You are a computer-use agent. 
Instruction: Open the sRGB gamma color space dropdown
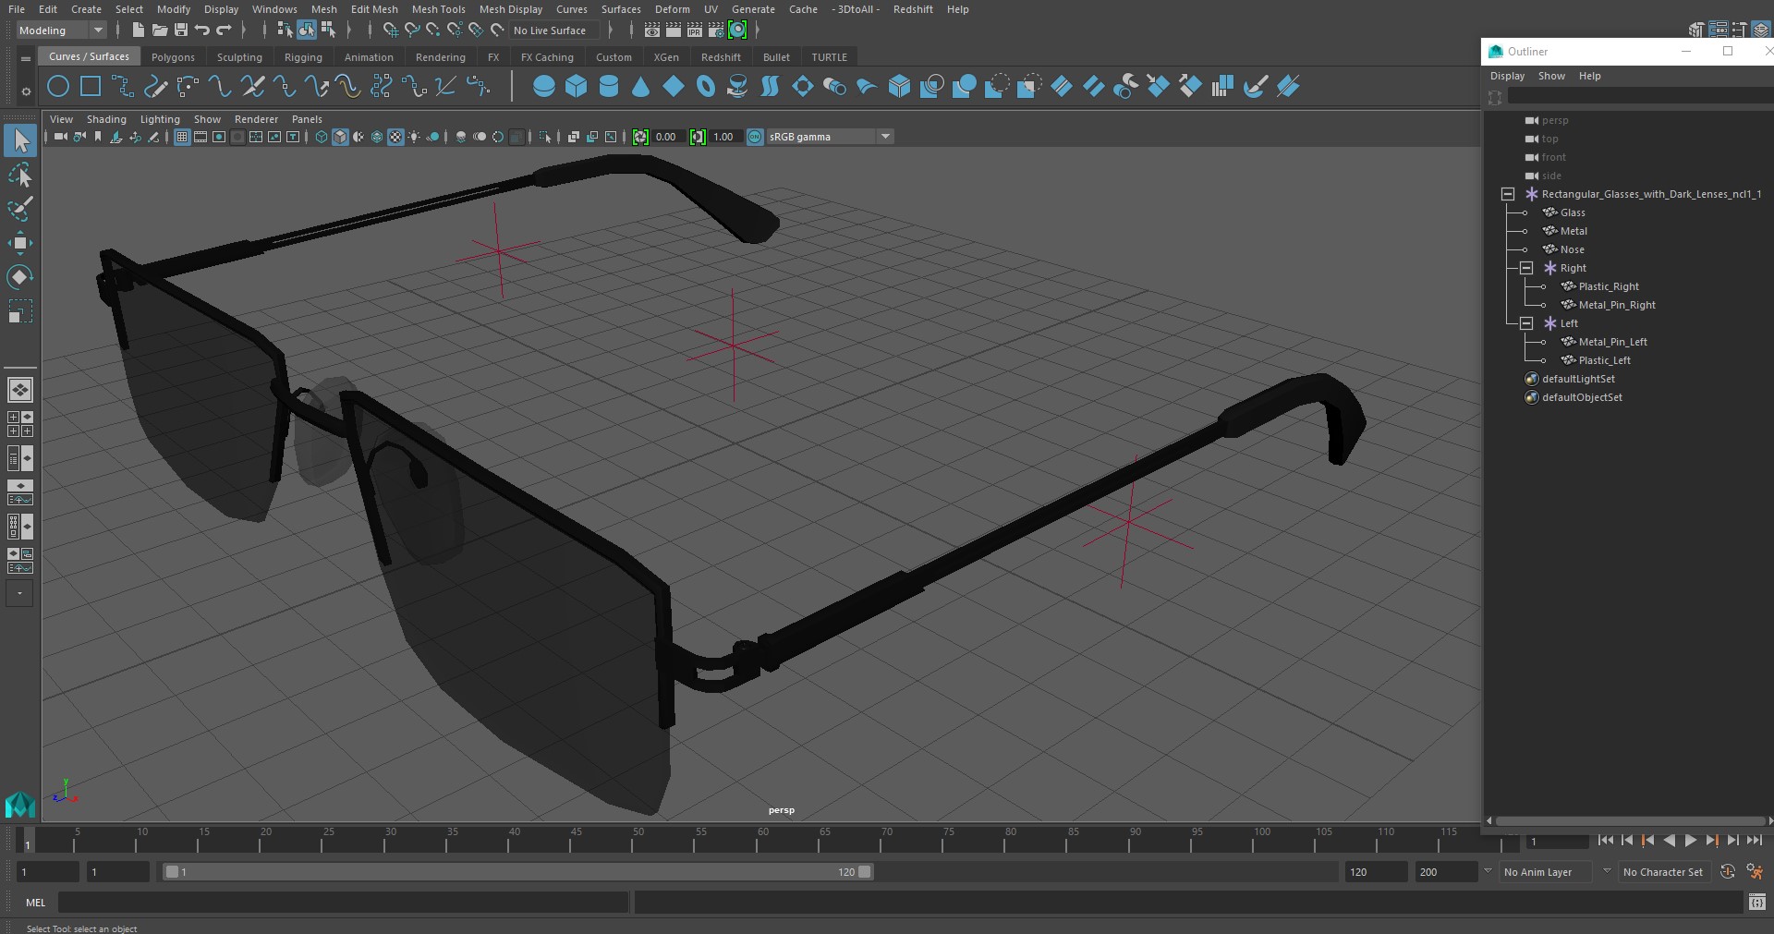tap(830, 137)
